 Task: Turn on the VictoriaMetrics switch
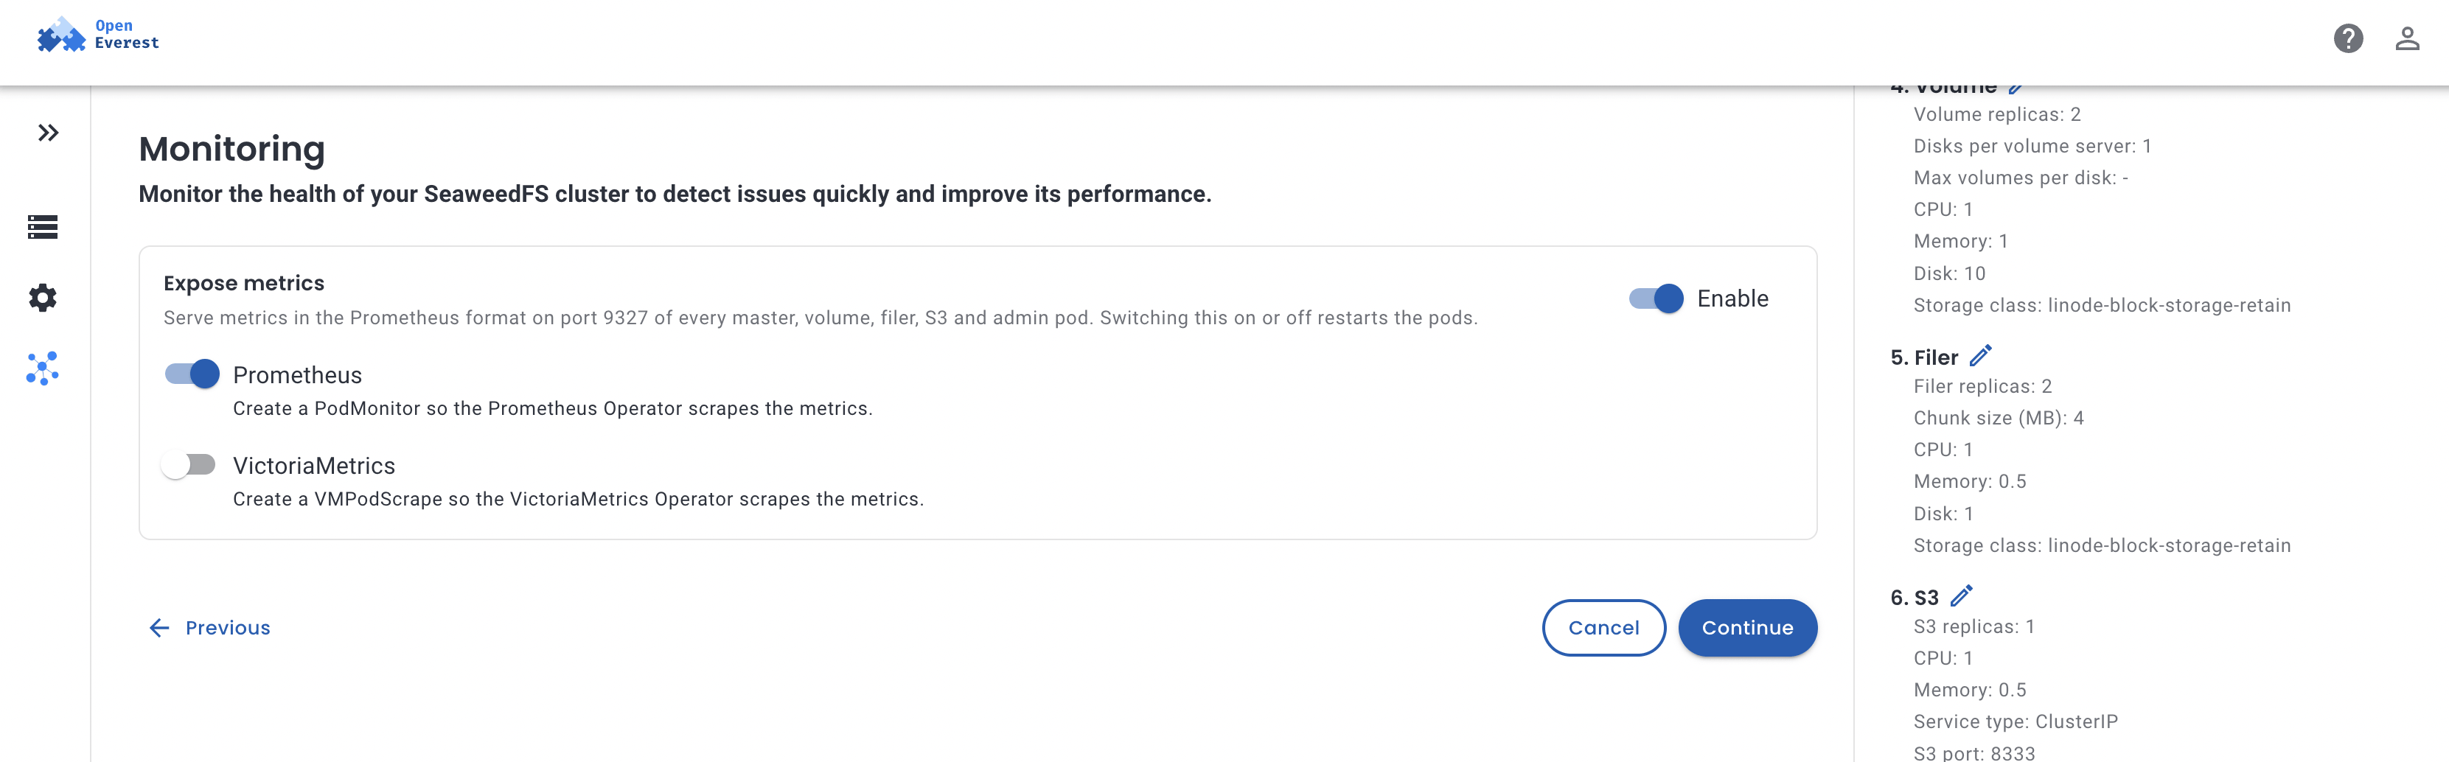[x=188, y=464]
